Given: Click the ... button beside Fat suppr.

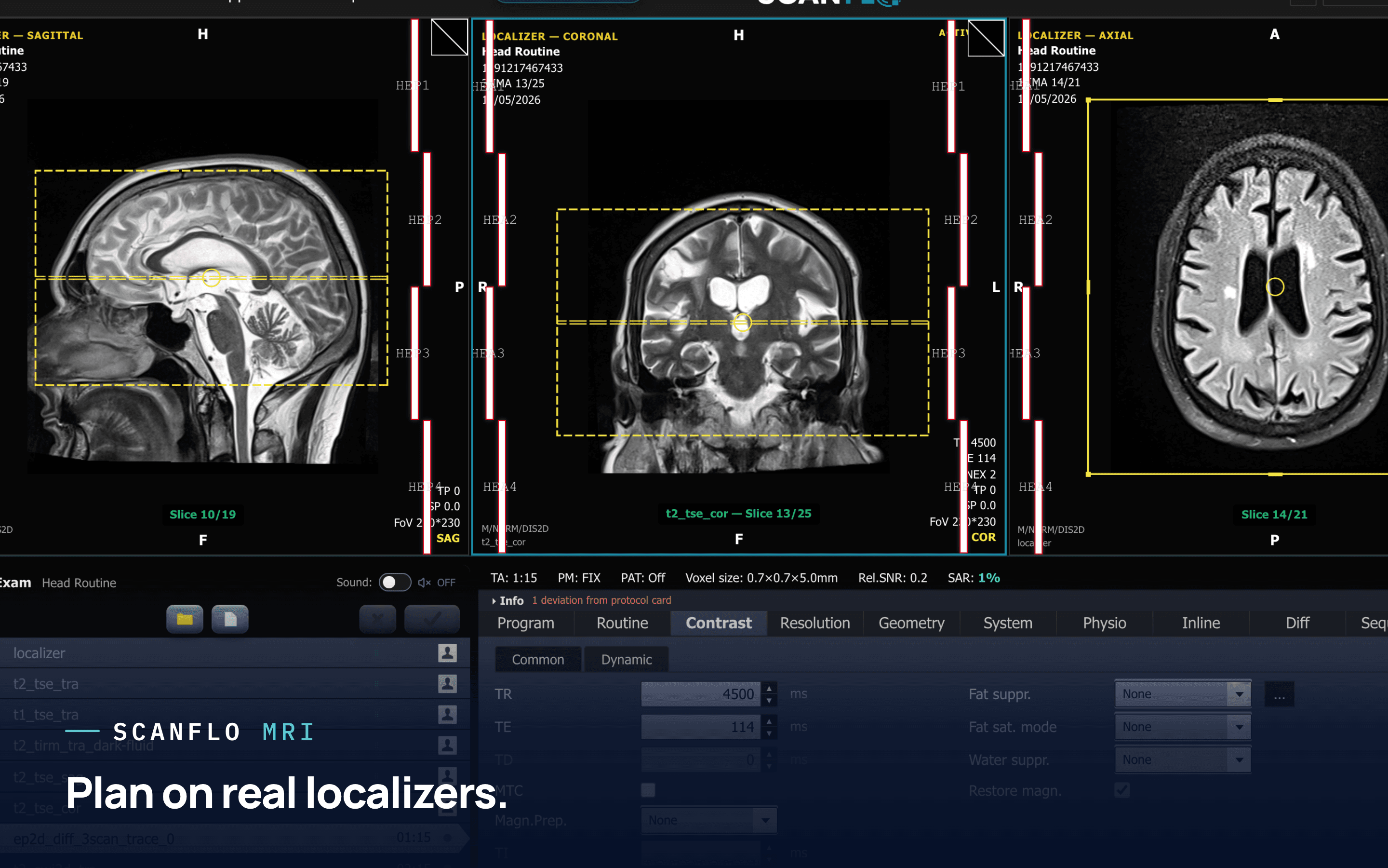Looking at the screenshot, I should tap(1280, 694).
